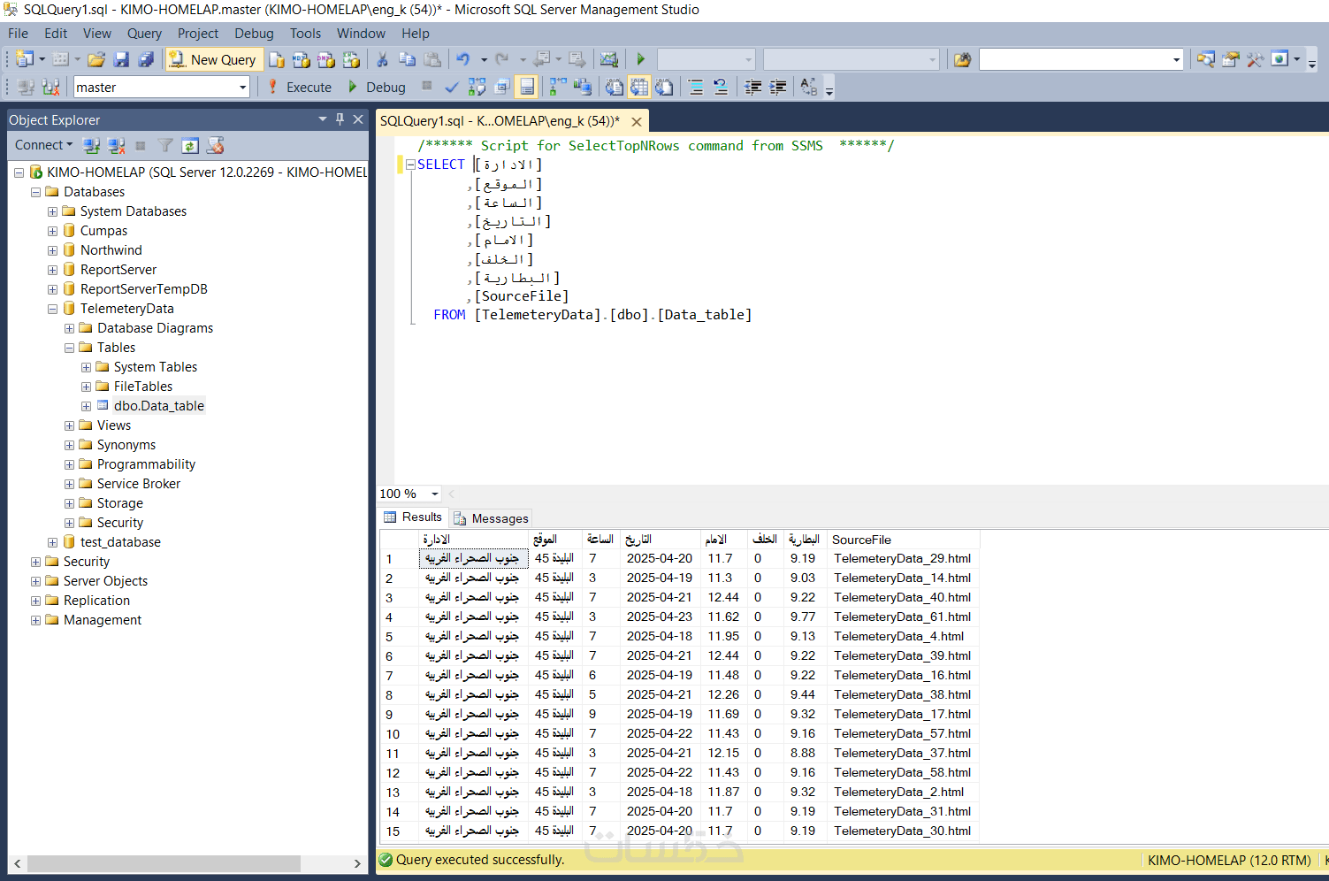Click the Open File folder icon
Screen dimensions: 1329x881
pyautogui.click(x=96, y=59)
